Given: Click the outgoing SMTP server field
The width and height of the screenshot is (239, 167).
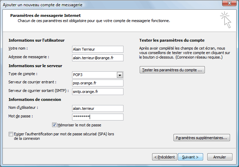Looking at the screenshot, I should click(x=98, y=92).
